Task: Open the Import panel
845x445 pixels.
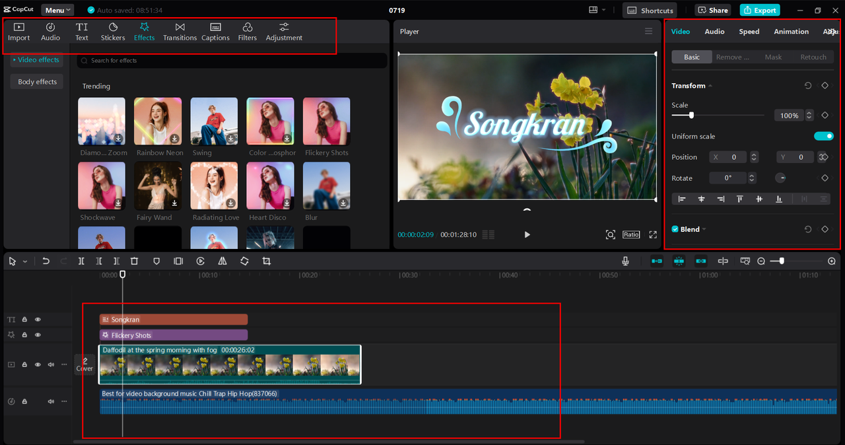Action: [x=18, y=32]
